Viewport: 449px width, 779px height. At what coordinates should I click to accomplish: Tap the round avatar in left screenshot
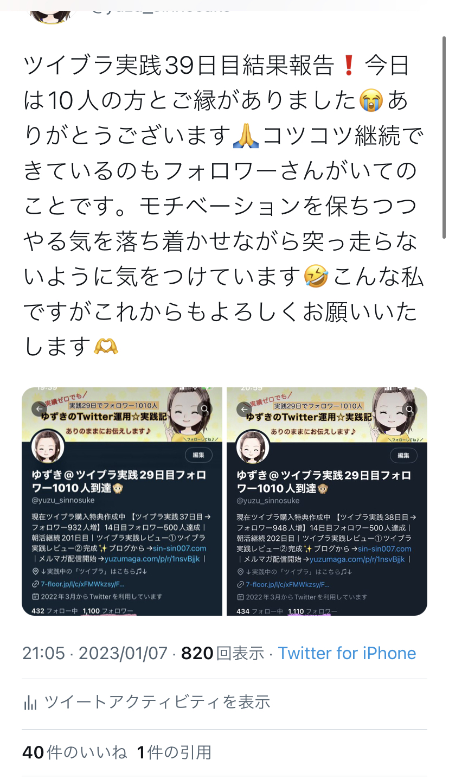tap(48, 447)
